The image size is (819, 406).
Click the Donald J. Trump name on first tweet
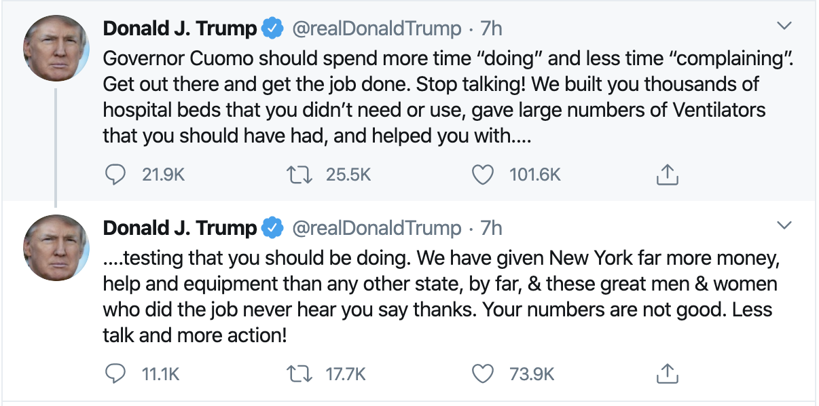tap(179, 29)
